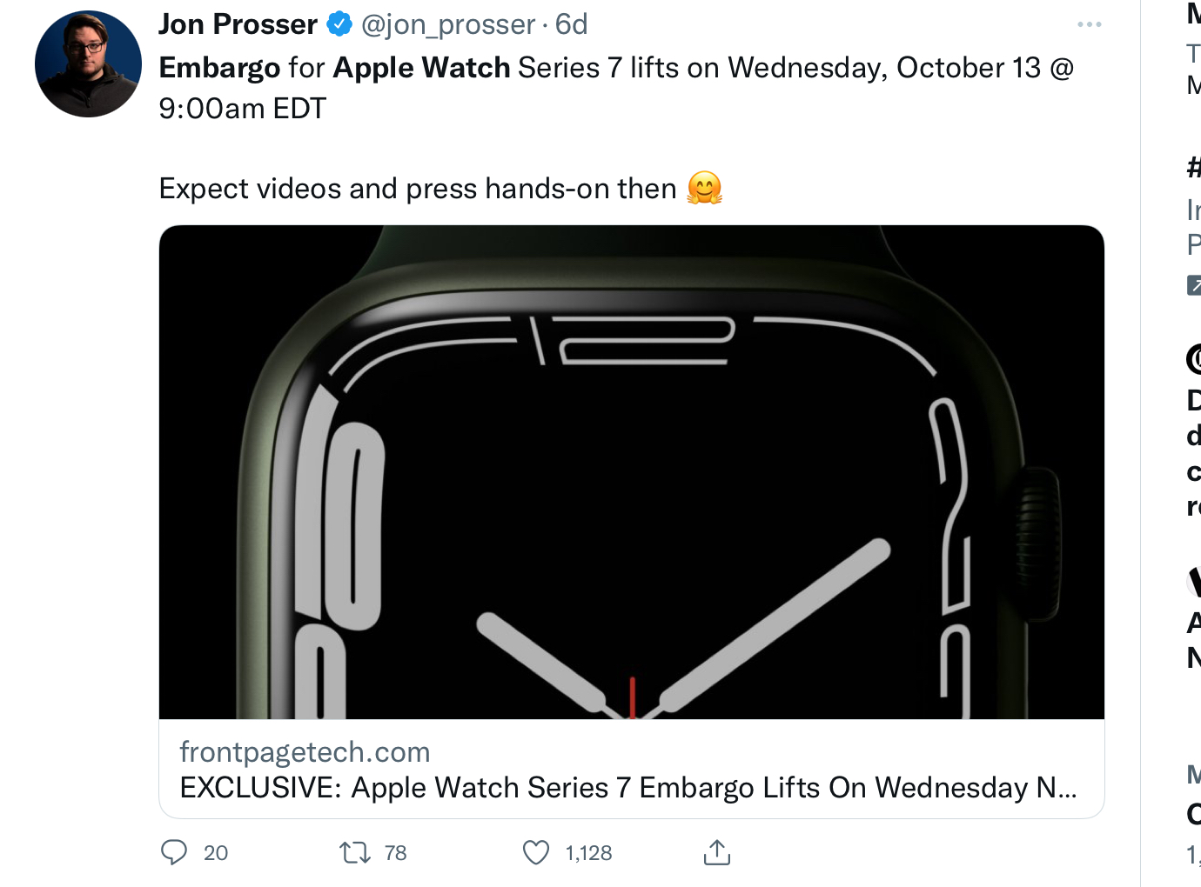Open the EXCLUSIVE Apple Watch article headline
The image size is (1201, 887).
(627, 788)
